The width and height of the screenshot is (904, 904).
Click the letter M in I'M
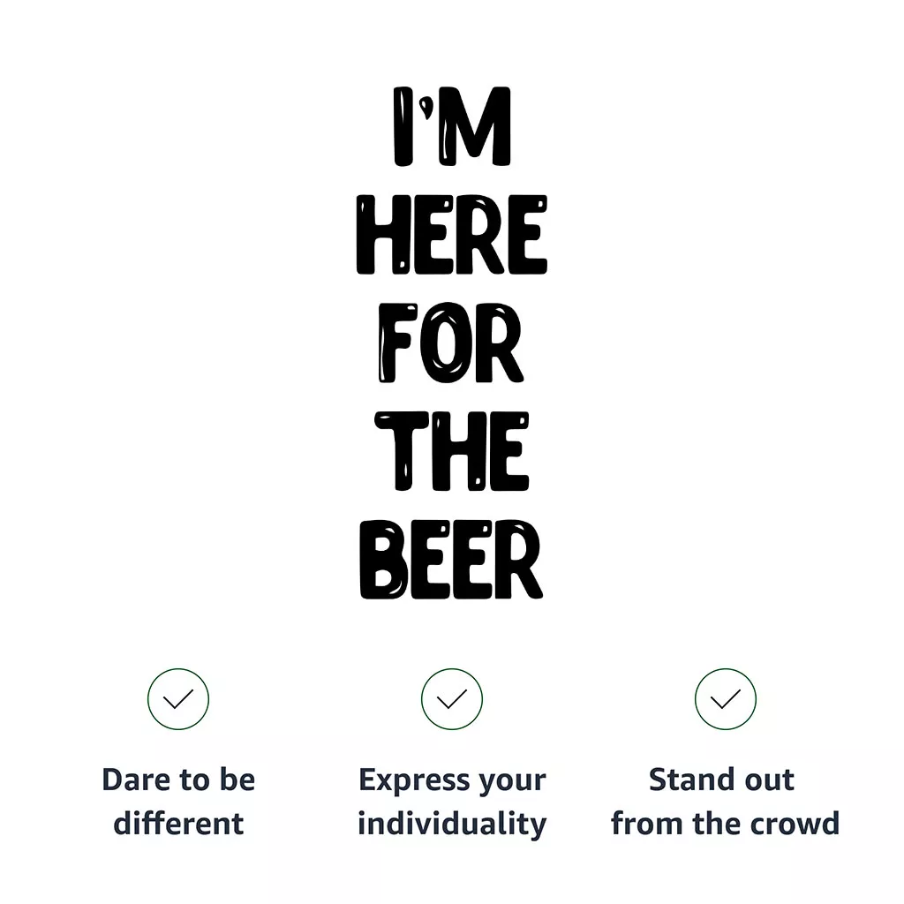[477, 127]
